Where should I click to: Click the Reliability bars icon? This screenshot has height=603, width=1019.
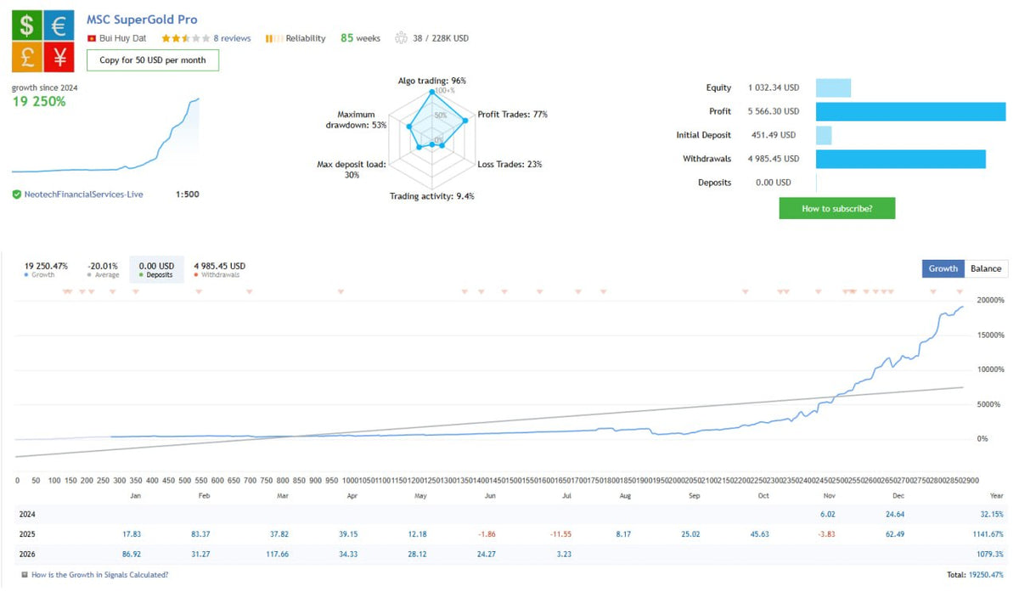[x=273, y=38]
